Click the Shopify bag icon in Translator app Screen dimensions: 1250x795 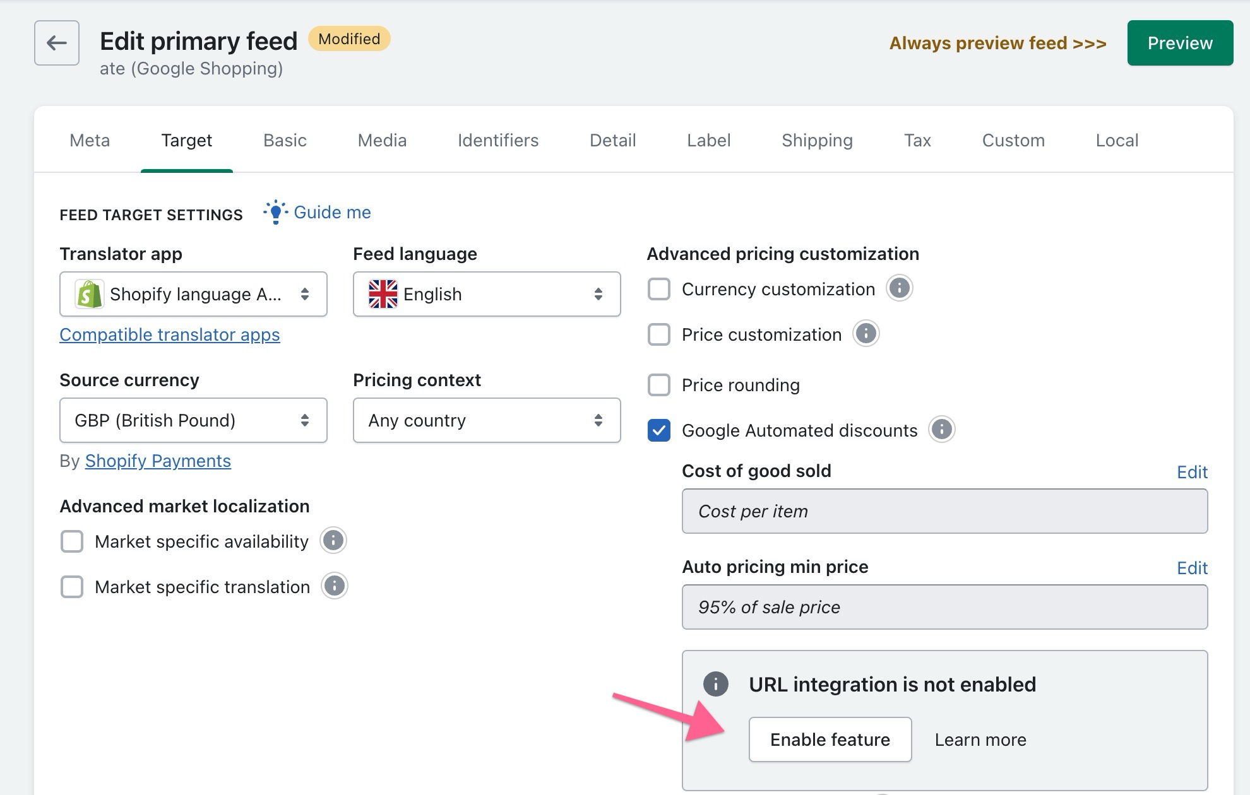pos(89,294)
